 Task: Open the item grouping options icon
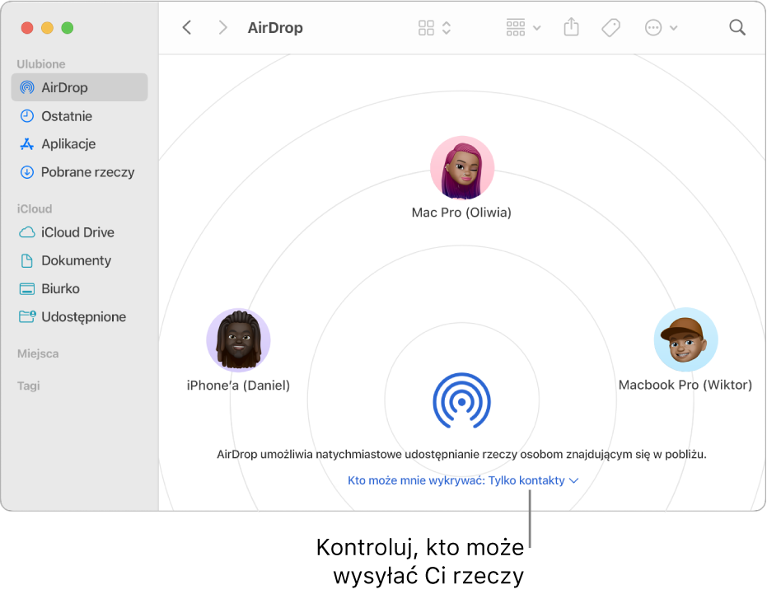pos(516,27)
